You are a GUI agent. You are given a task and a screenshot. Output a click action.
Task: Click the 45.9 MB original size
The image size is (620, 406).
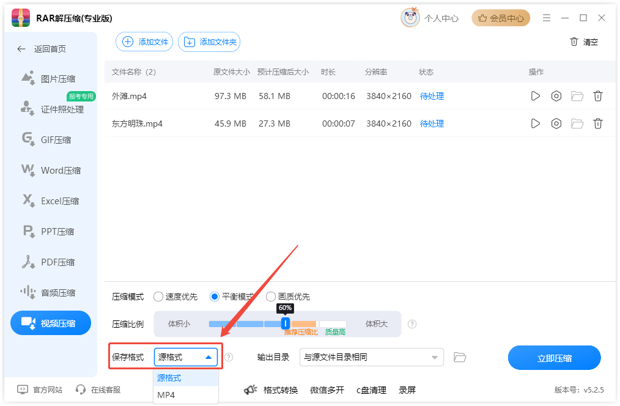(x=231, y=124)
